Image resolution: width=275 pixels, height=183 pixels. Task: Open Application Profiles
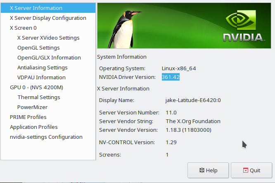pos(33,127)
